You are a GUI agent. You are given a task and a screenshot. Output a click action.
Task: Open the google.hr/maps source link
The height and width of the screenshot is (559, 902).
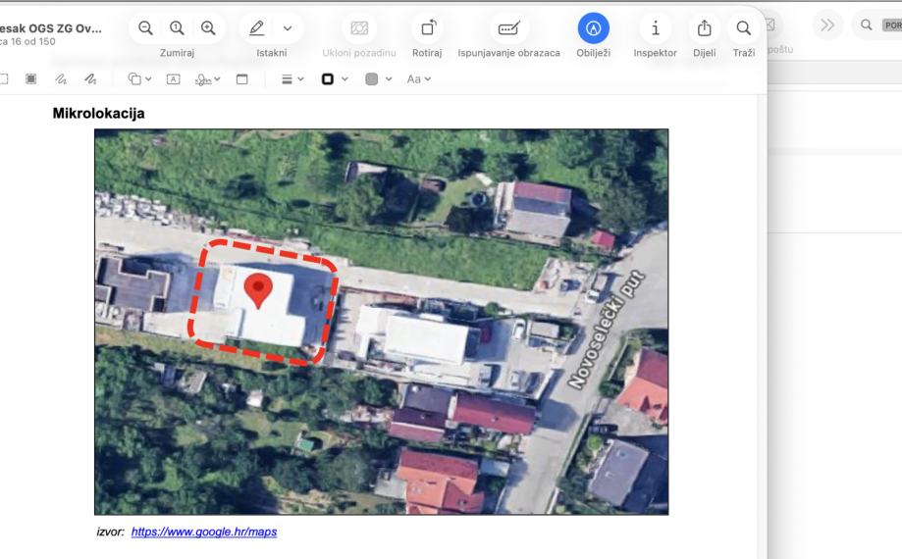coord(204,533)
